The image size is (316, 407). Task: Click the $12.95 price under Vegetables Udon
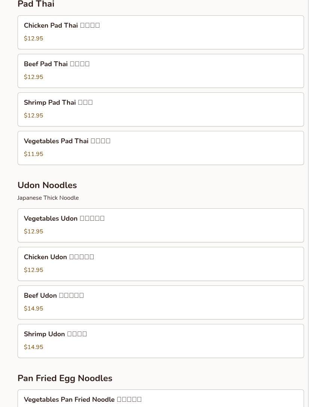pyautogui.click(x=33, y=232)
